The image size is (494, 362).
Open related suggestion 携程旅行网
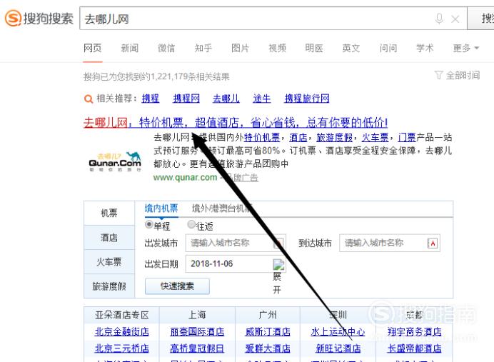(307, 99)
